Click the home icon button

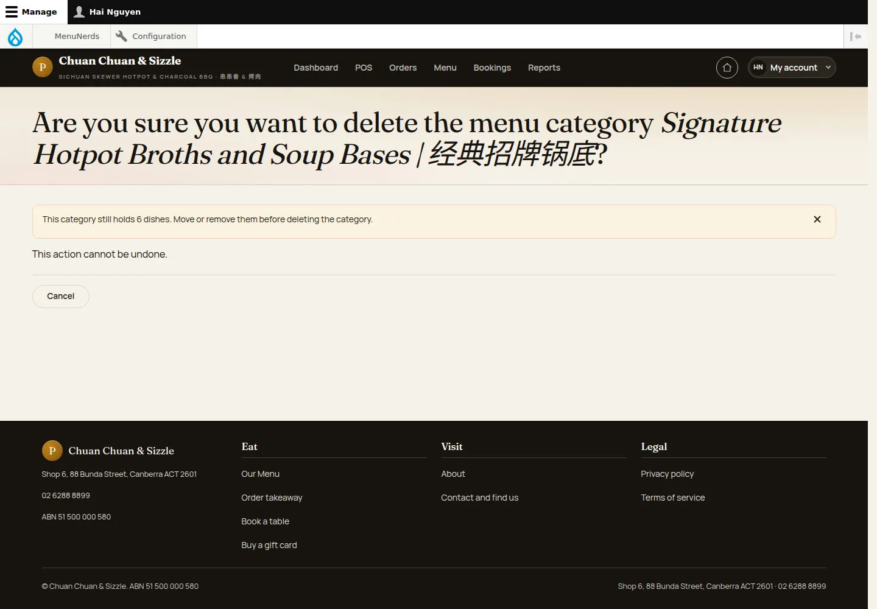727,68
